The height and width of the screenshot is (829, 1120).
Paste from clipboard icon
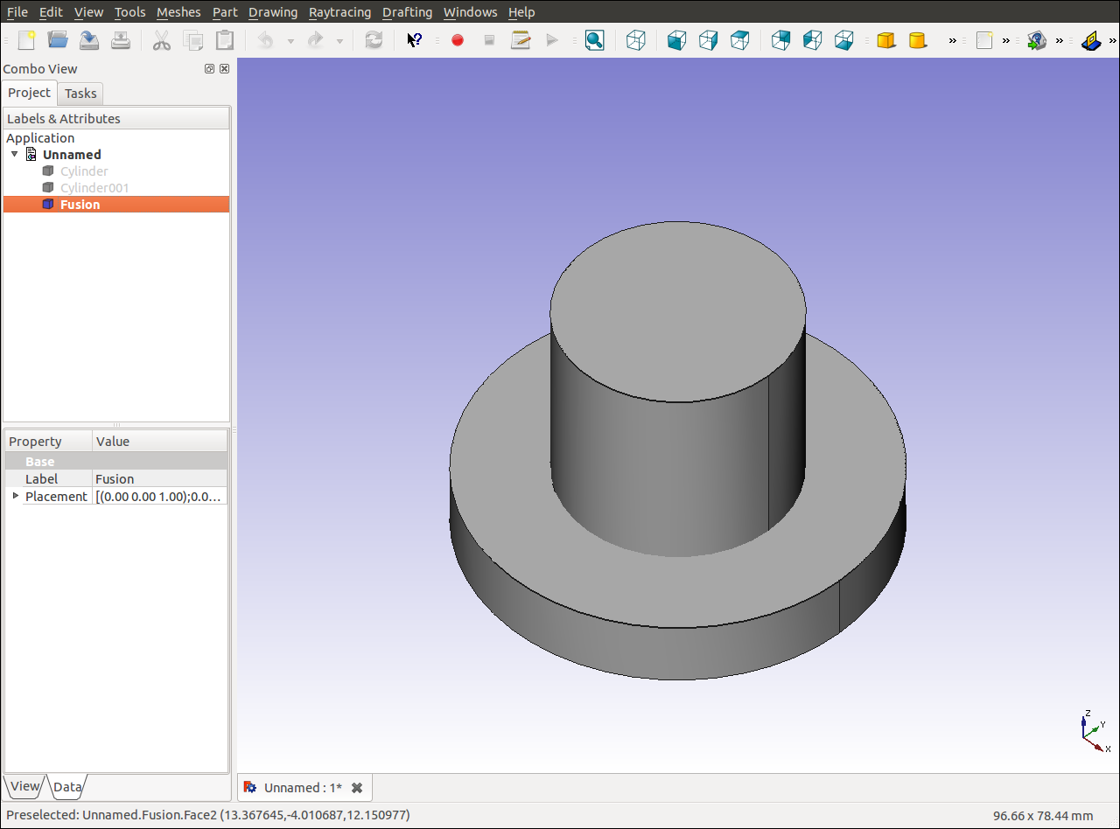click(225, 40)
